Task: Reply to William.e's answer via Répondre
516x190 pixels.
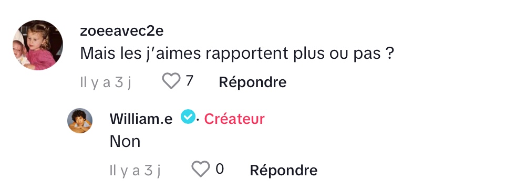Action: [x=283, y=170]
